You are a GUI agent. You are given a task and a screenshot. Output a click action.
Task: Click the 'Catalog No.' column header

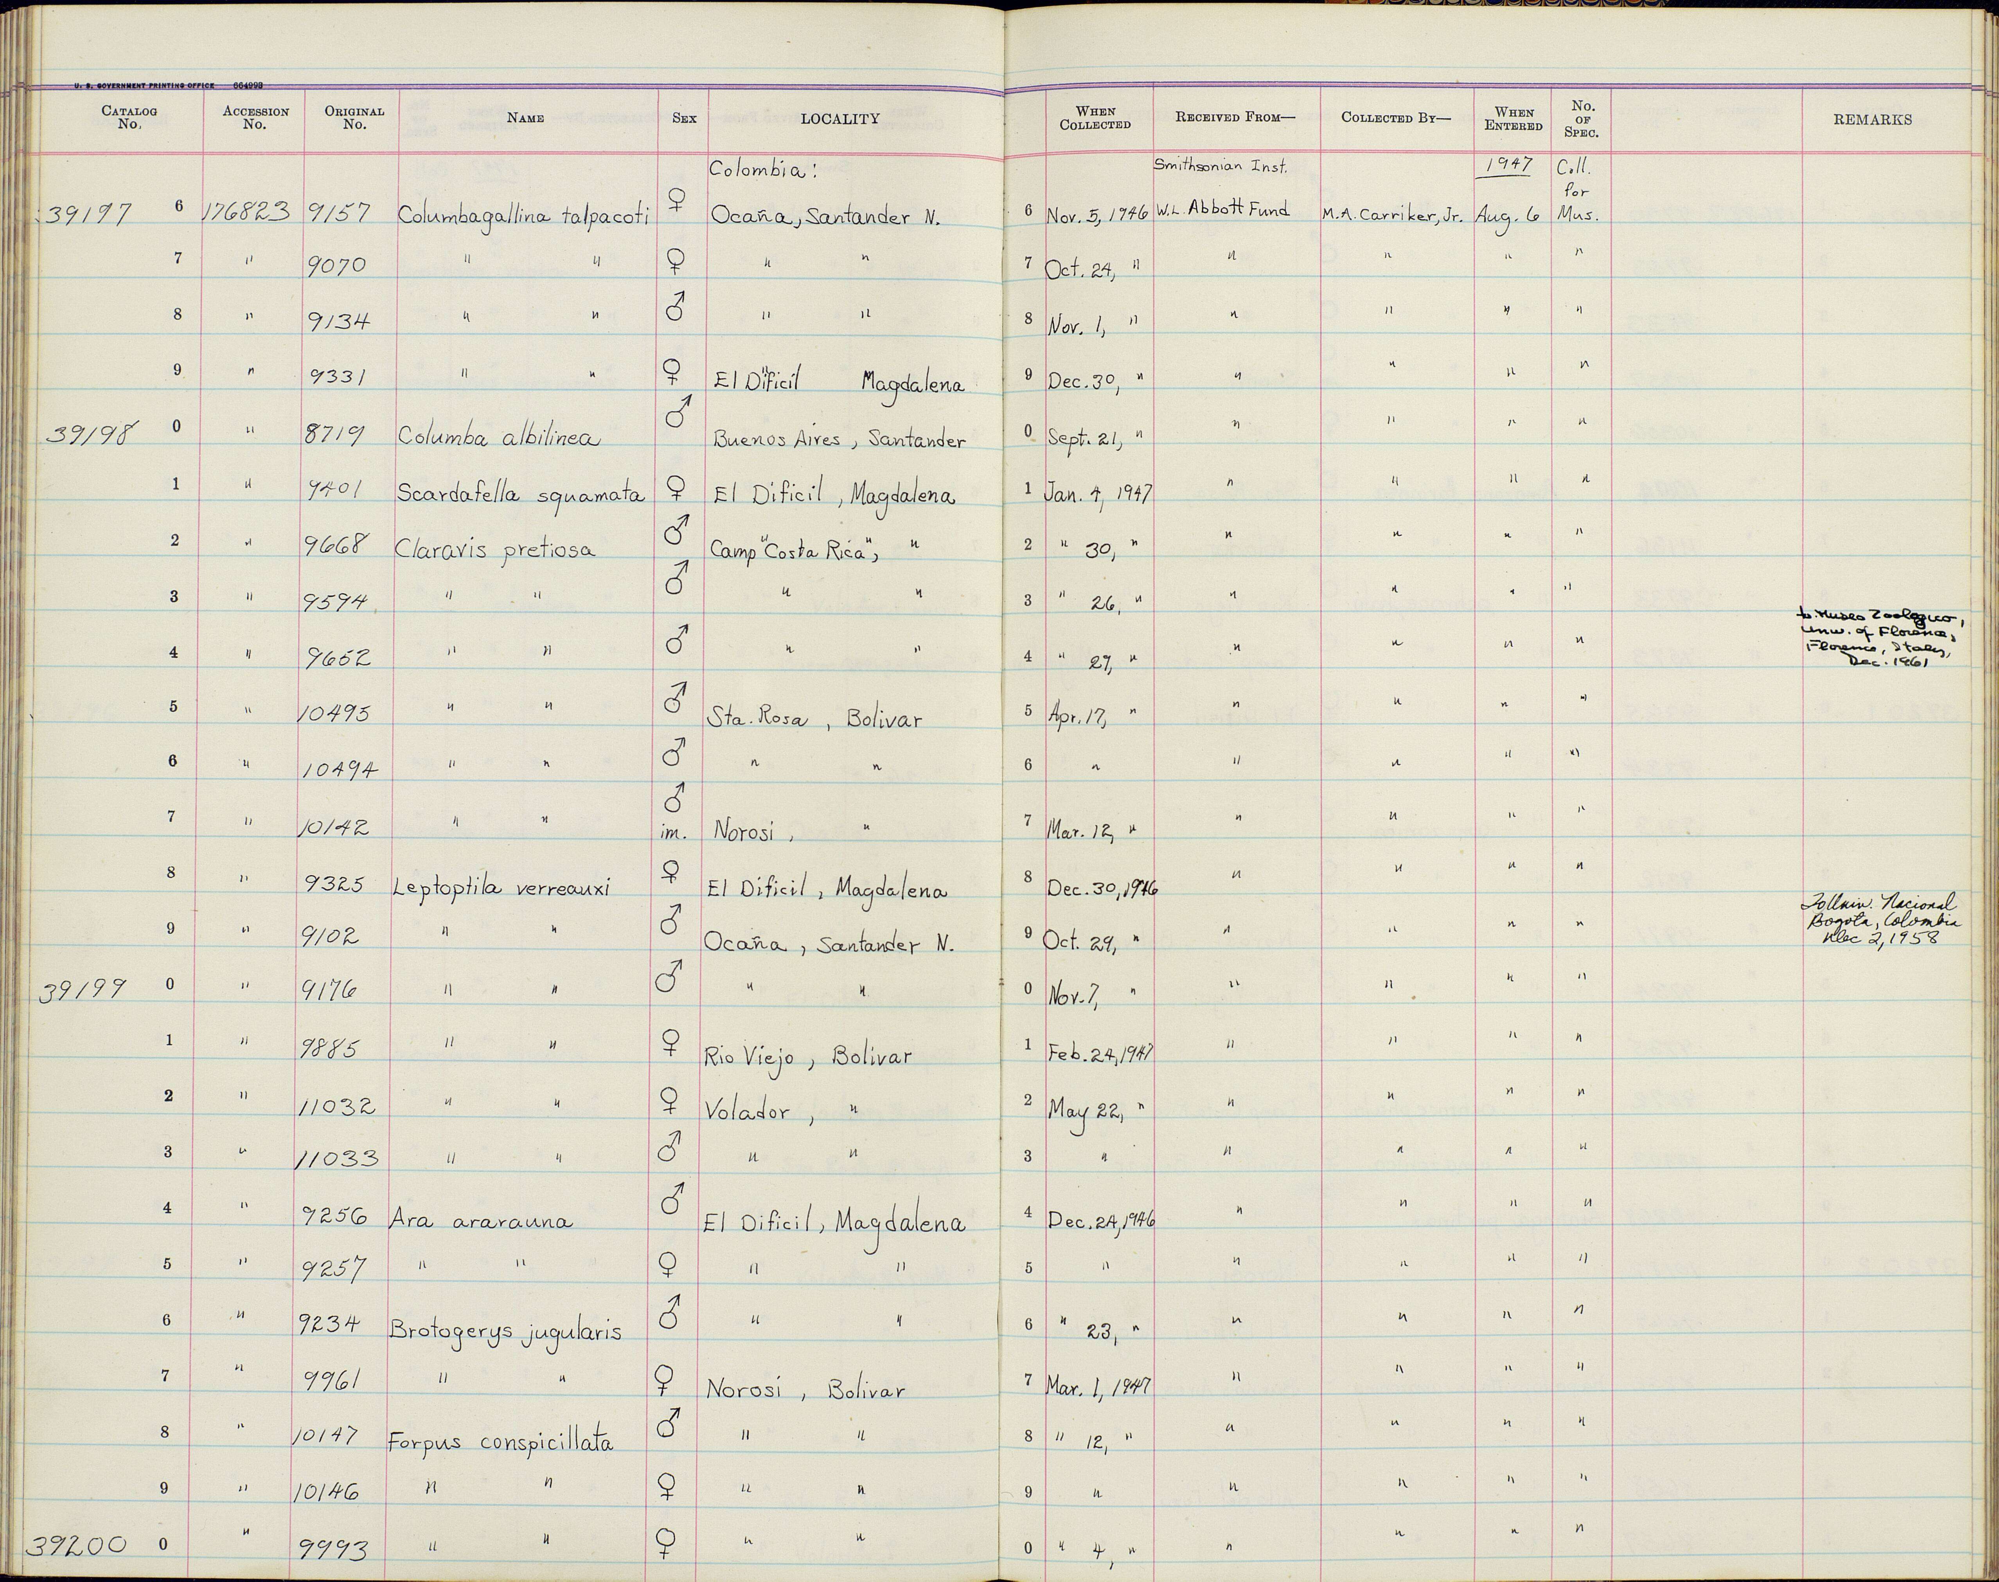[x=129, y=118]
